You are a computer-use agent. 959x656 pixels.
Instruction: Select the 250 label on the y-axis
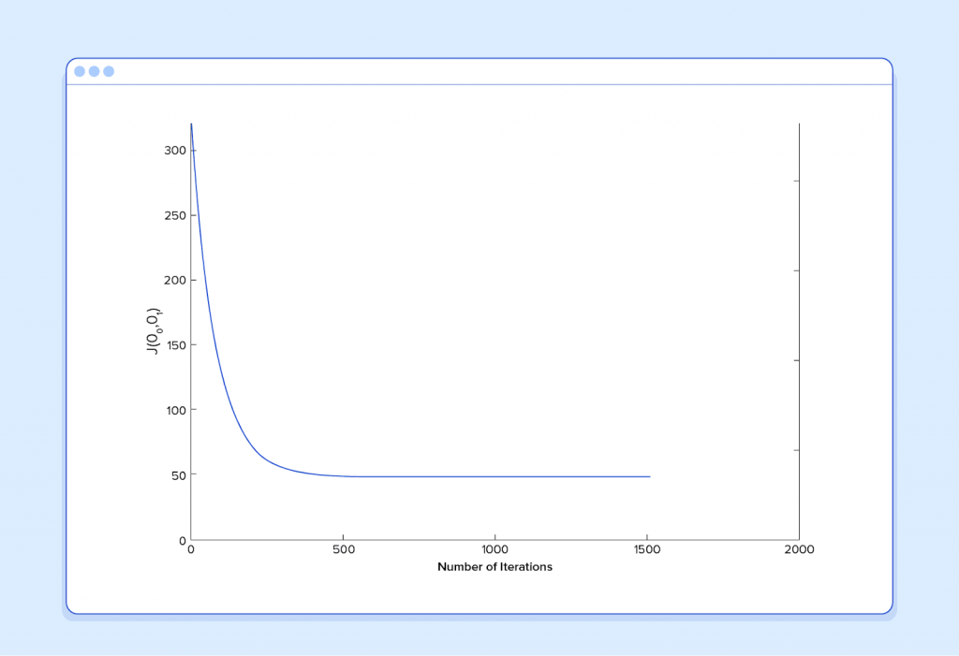click(173, 215)
